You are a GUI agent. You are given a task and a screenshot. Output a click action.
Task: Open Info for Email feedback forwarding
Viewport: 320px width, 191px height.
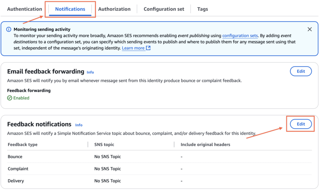[90, 72]
